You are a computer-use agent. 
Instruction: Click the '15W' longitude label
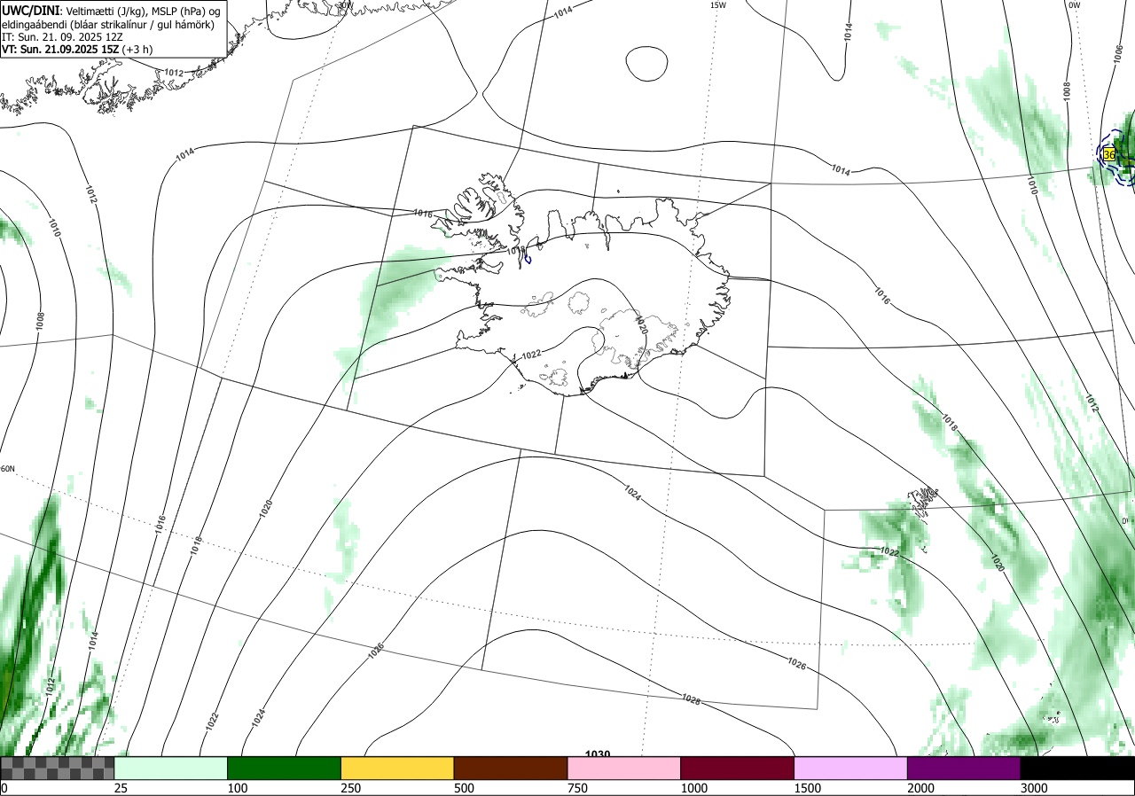(x=718, y=5)
